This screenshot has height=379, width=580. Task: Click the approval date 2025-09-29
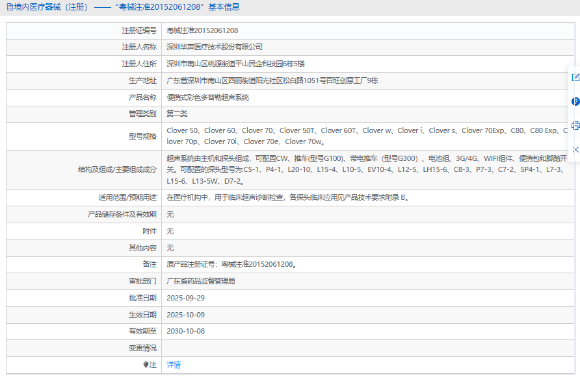(x=186, y=298)
